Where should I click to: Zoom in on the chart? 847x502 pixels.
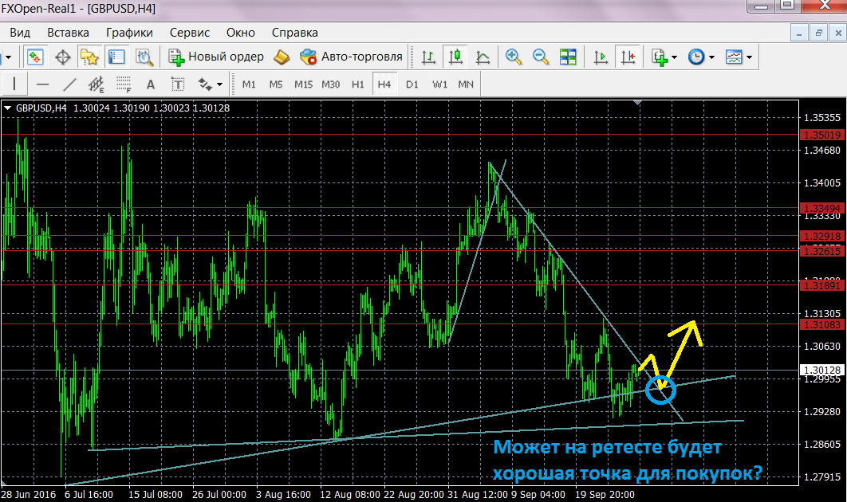[513, 57]
